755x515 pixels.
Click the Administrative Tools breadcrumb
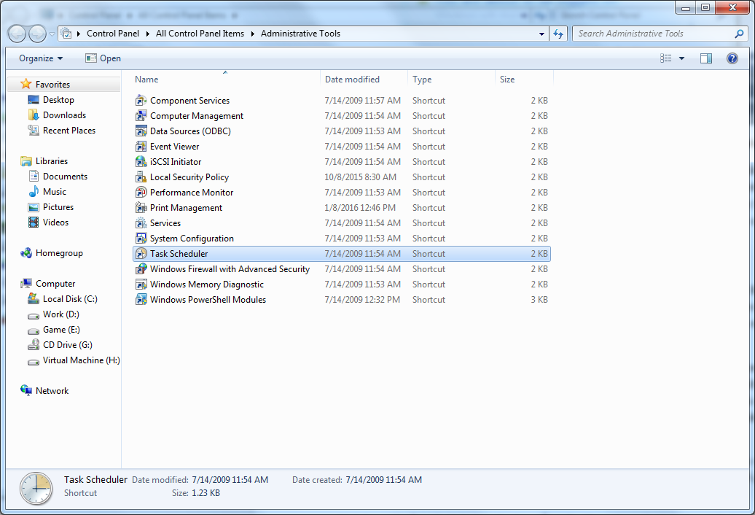click(x=300, y=34)
